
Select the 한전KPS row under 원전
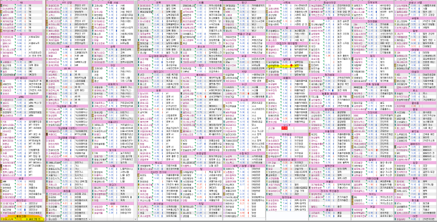(330, 65)
